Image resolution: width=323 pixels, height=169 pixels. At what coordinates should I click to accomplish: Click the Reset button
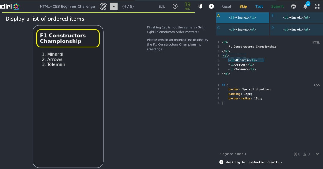[226, 6]
